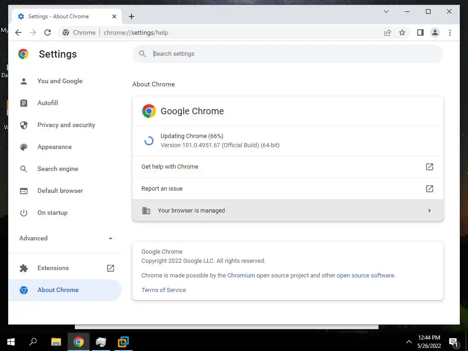Viewport: 468px width, 351px height.
Task: Click the arrow on Your browser is managed
Action: (x=429, y=210)
